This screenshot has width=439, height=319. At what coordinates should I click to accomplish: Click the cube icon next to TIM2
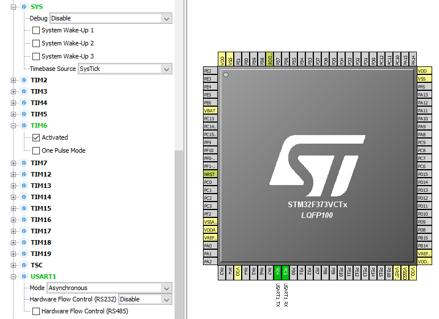[24, 80]
